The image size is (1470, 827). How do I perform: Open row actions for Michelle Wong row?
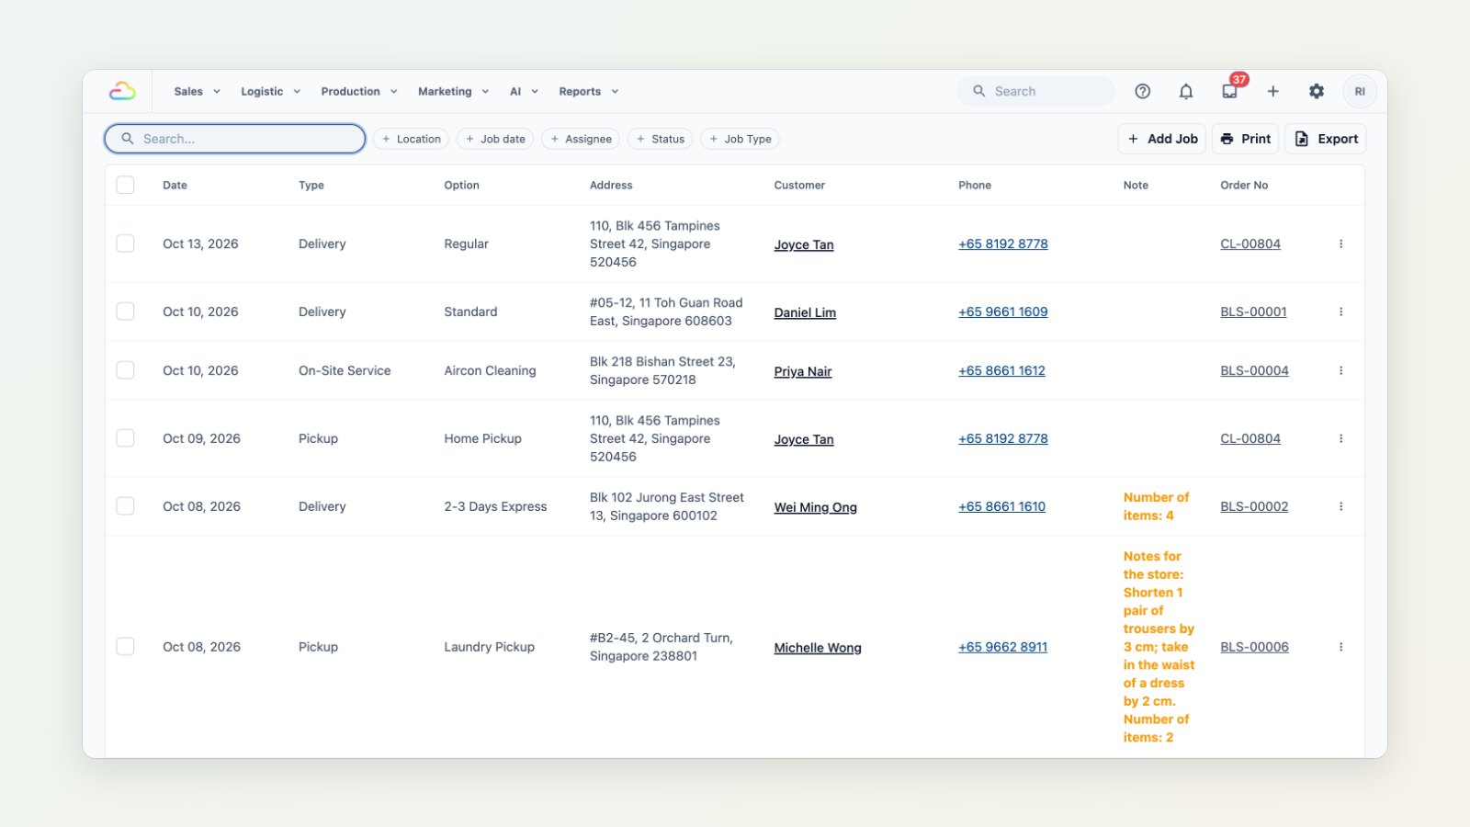coord(1341,647)
